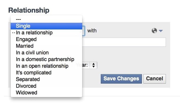This screenshot has width=180, height=104.
Task: Pick 'It's complicated' status
Action: (47, 73)
